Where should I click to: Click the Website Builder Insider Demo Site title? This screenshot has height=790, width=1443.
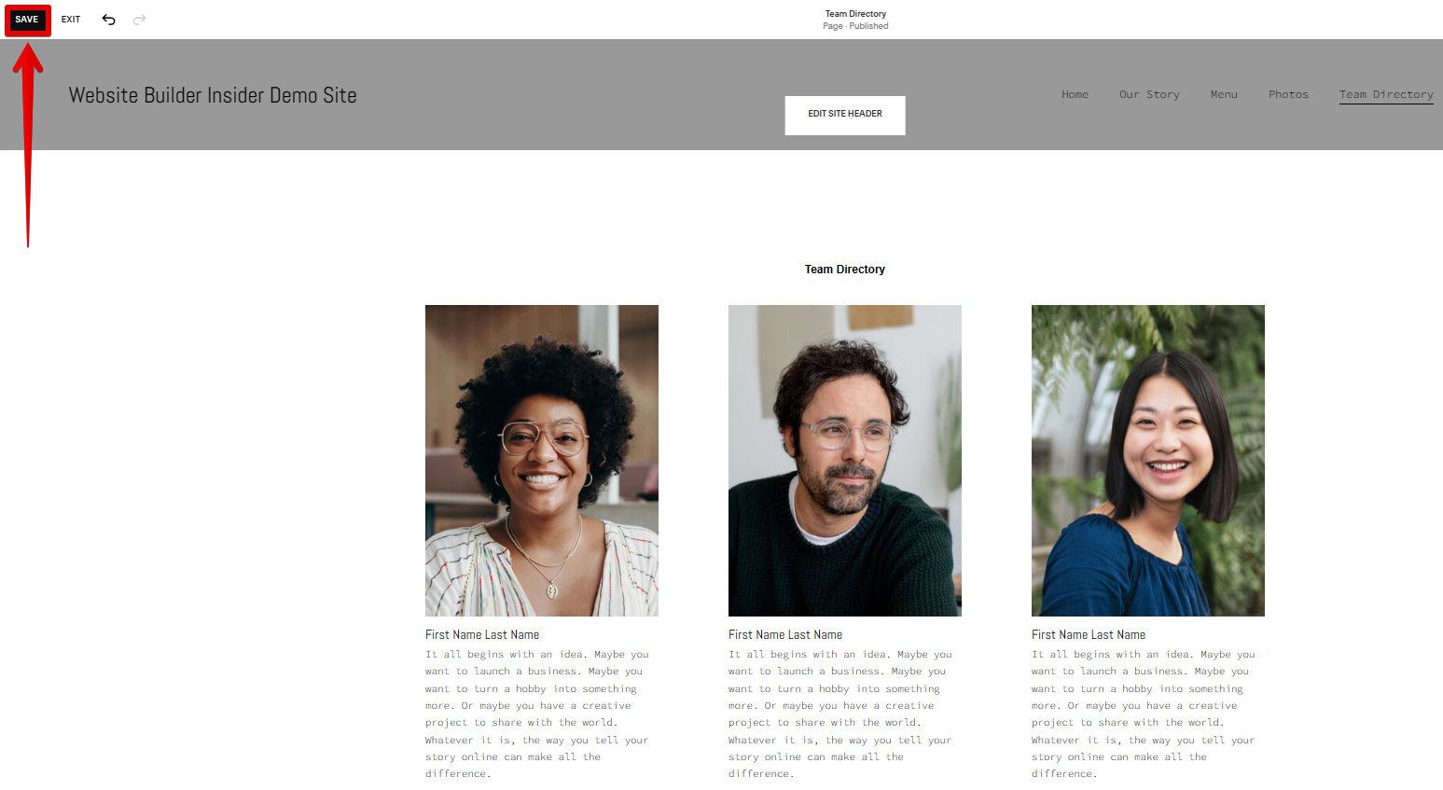(x=213, y=95)
